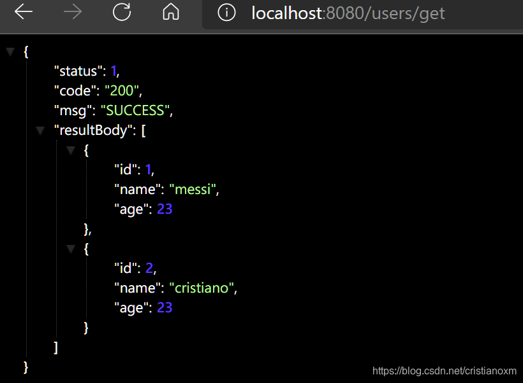Select the "code" key text
The height and width of the screenshot is (383, 523).
point(75,90)
